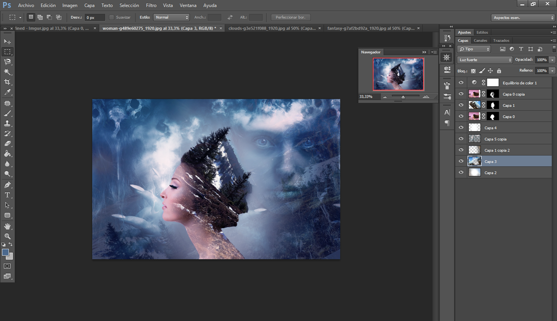The image size is (557, 321).
Task: Toggle Quick Mask mode icon
Action: [7, 266]
